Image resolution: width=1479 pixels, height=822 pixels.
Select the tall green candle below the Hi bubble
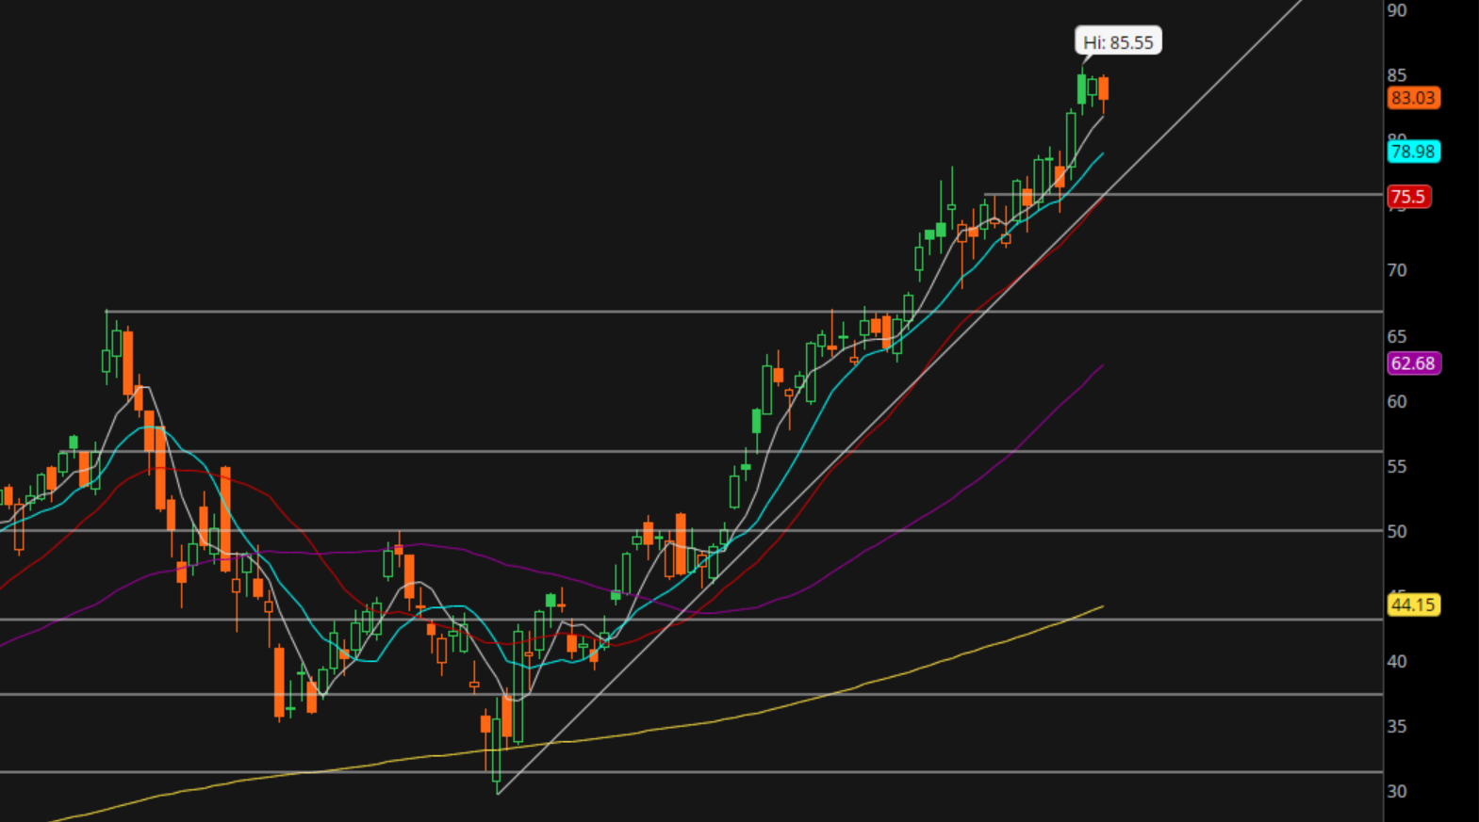[1082, 89]
